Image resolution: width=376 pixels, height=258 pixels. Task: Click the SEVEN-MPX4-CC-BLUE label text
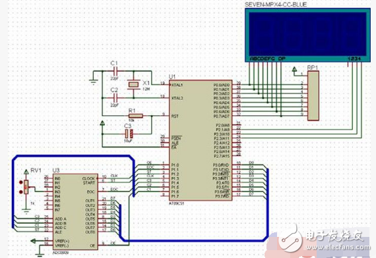pyautogui.click(x=276, y=5)
